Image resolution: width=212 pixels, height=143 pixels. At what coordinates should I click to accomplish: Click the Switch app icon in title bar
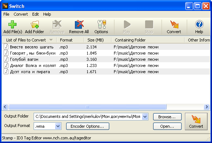coord(5,6)
